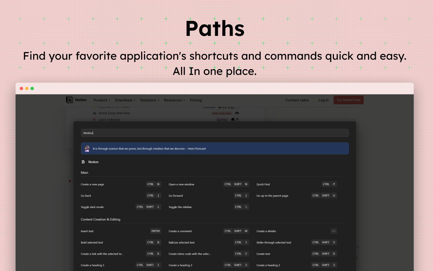Select the Open a new window shortcut

point(209,184)
